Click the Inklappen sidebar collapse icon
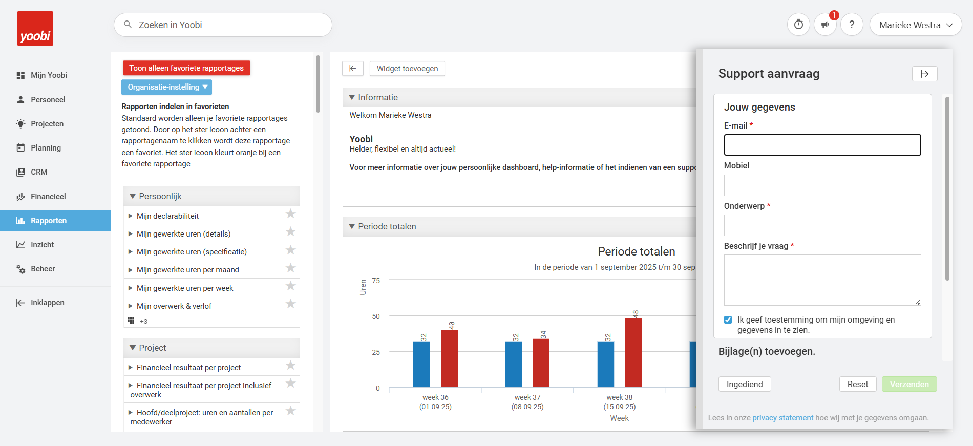Screen dimensions: 973x446 tap(20, 303)
